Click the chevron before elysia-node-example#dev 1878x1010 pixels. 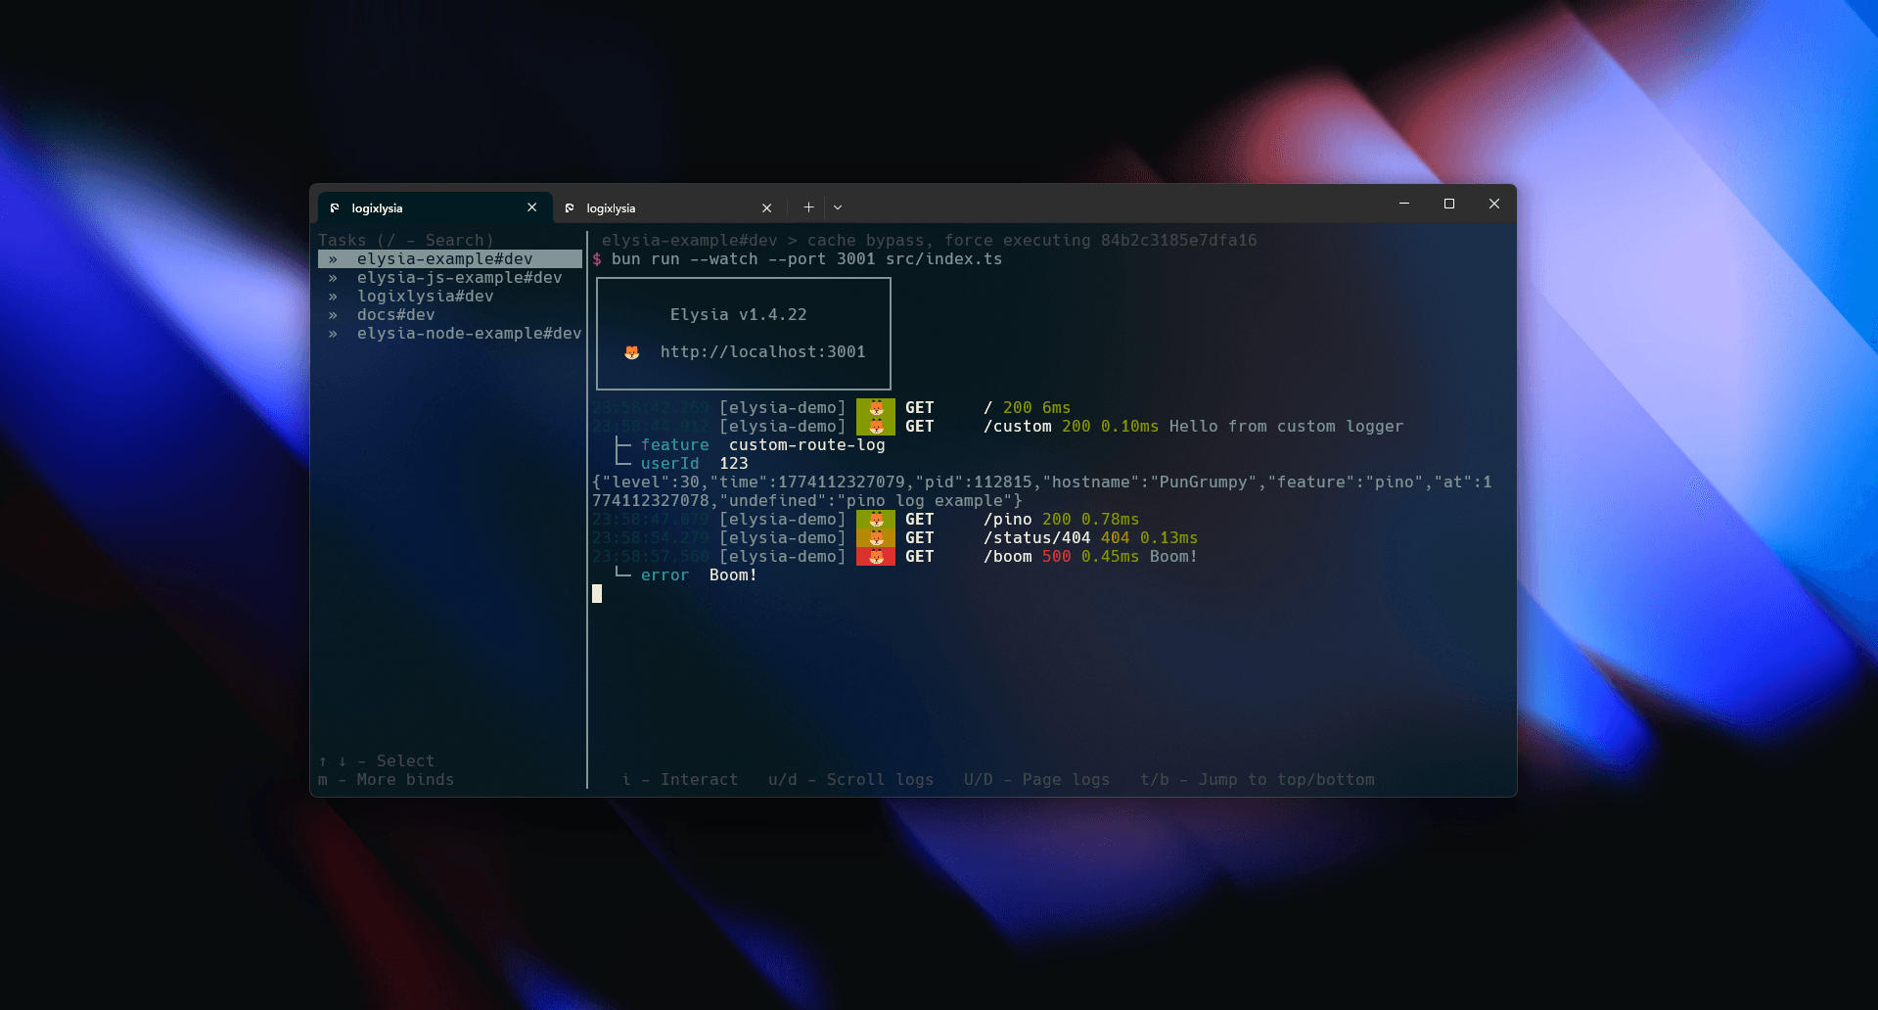pos(333,334)
